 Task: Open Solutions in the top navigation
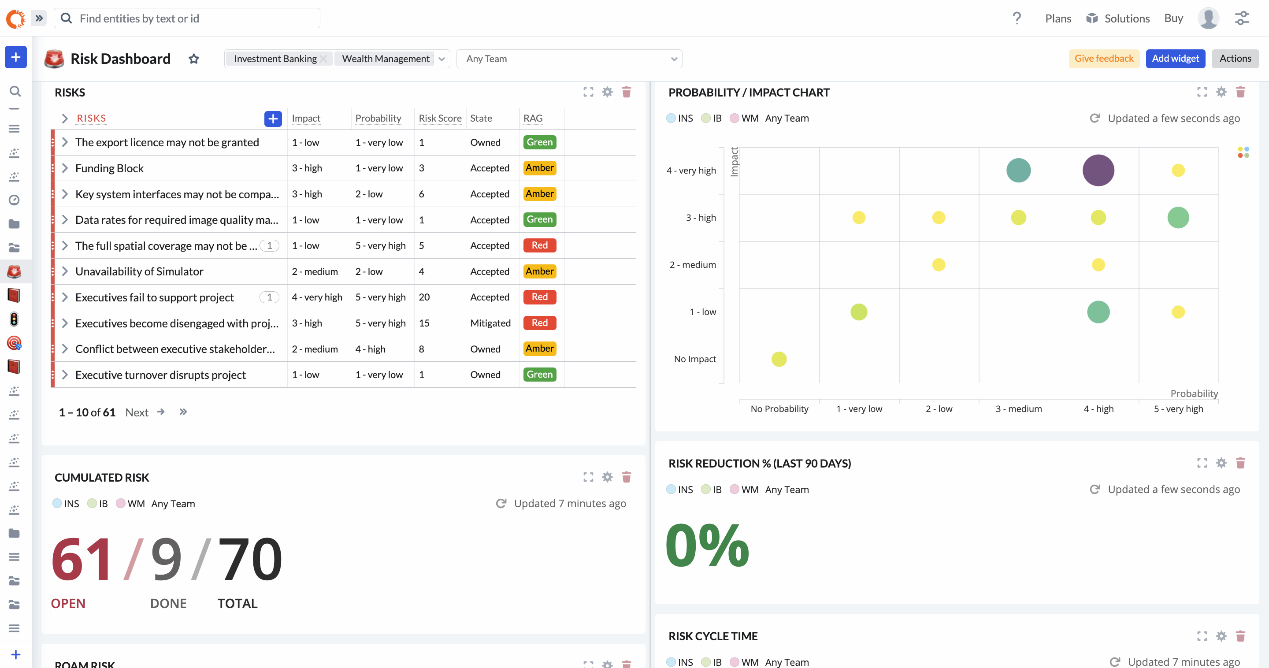tap(1118, 18)
